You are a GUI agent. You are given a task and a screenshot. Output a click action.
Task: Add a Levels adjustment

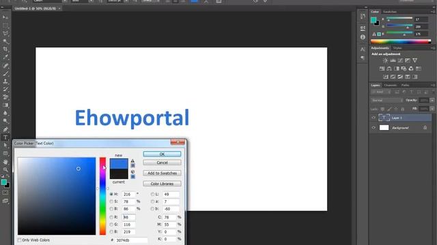(x=393, y=61)
